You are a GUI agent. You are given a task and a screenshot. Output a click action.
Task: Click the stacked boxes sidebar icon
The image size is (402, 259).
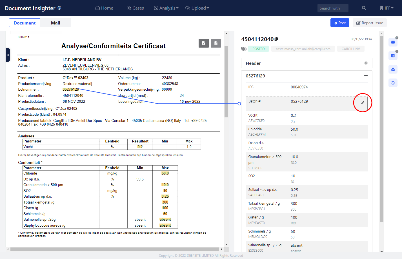pos(393,69)
